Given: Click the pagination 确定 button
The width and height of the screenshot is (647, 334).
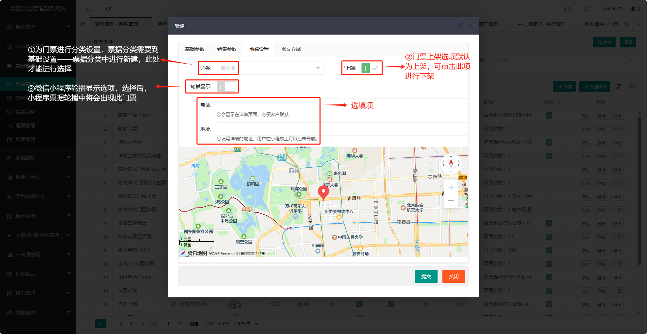Looking at the screenshot, I should click(194, 324).
